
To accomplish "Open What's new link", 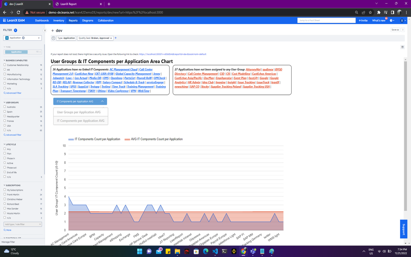I will 379,20.
